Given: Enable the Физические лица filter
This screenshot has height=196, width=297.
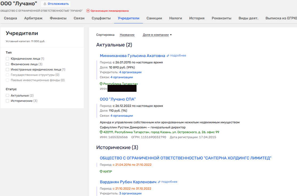Looking at the screenshot, I should (7, 64).
